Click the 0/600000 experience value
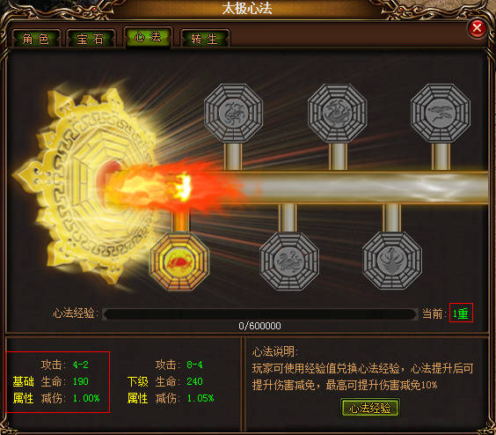496x435 pixels. [259, 326]
